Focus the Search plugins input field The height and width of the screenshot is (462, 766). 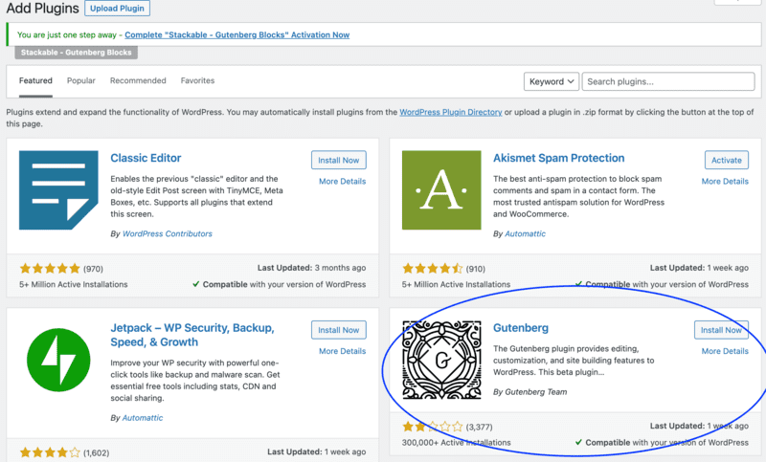[669, 81]
